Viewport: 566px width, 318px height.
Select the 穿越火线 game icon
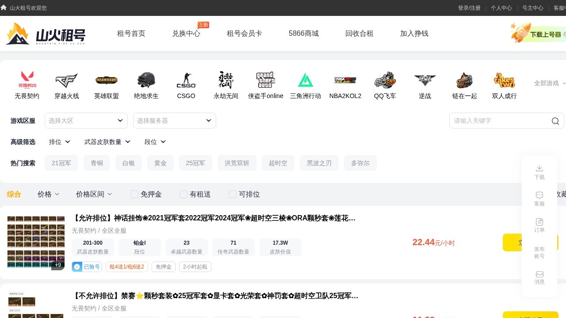pyautogui.click(x=67, y=80)
